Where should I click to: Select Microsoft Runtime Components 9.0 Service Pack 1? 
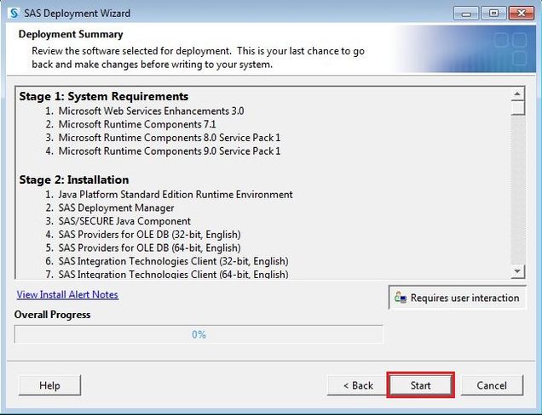point(170,151)
